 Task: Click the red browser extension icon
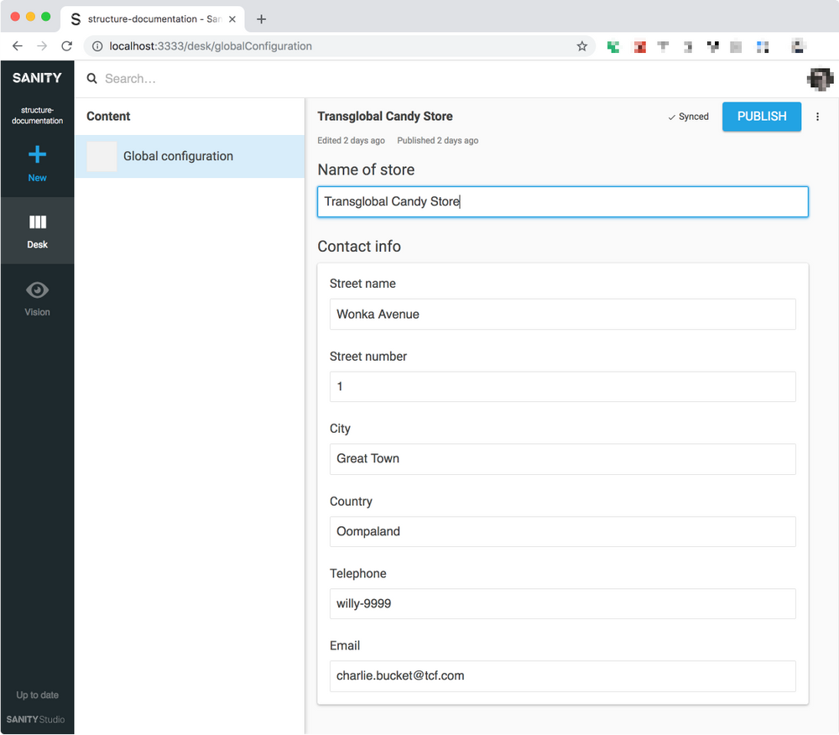(x=639, y=47)
